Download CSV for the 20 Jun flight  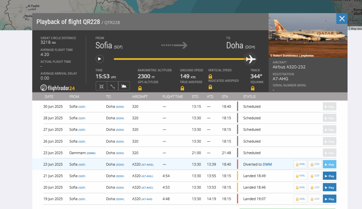click(315, 187)
